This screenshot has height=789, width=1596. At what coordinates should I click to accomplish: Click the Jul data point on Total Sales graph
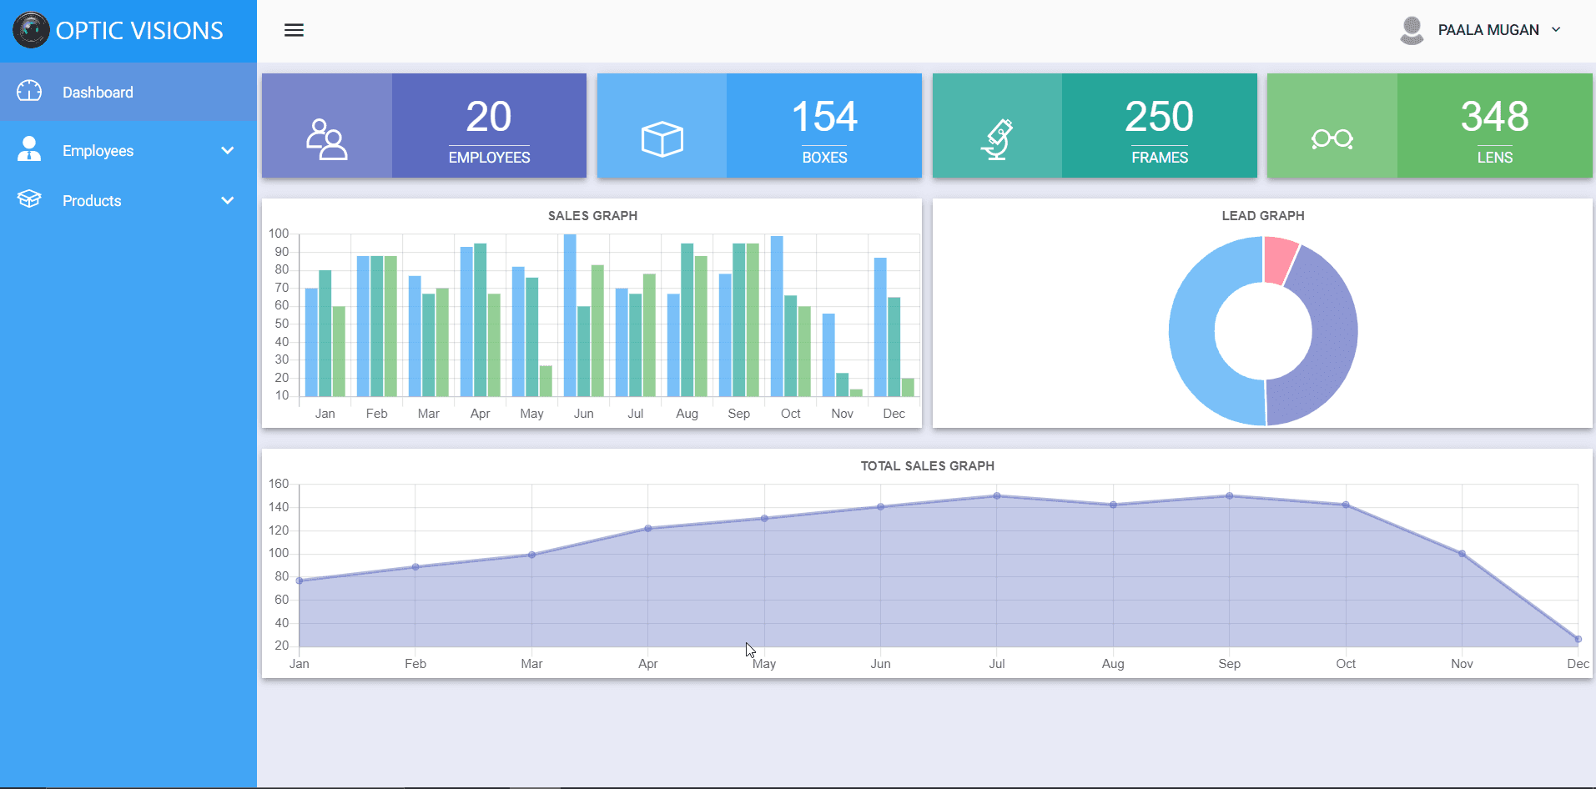tap(997, 496)
